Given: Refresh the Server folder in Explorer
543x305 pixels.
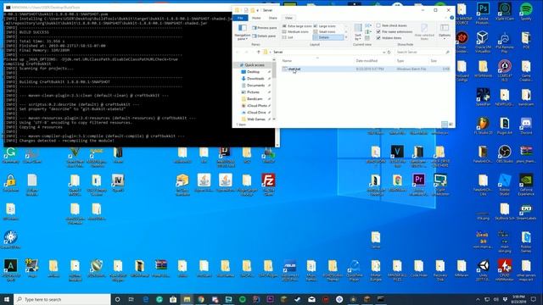Looking at the screenshot, I should tap(389, 52).
